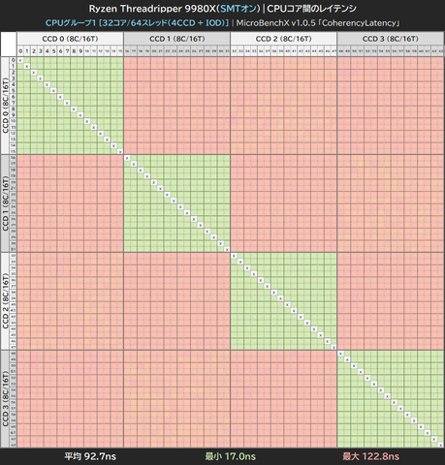Select the vertical CCD 1 row group label
445x465 pixels.
coord(5,203)
